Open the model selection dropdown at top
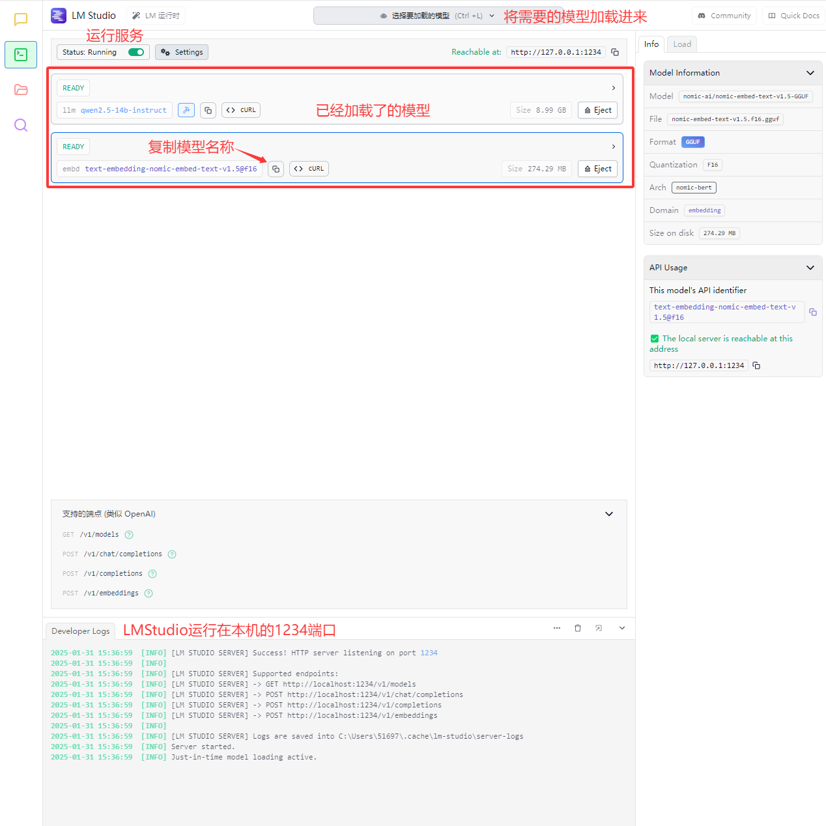The height and width of the screenshot is (826, 826). click(438, 16)
